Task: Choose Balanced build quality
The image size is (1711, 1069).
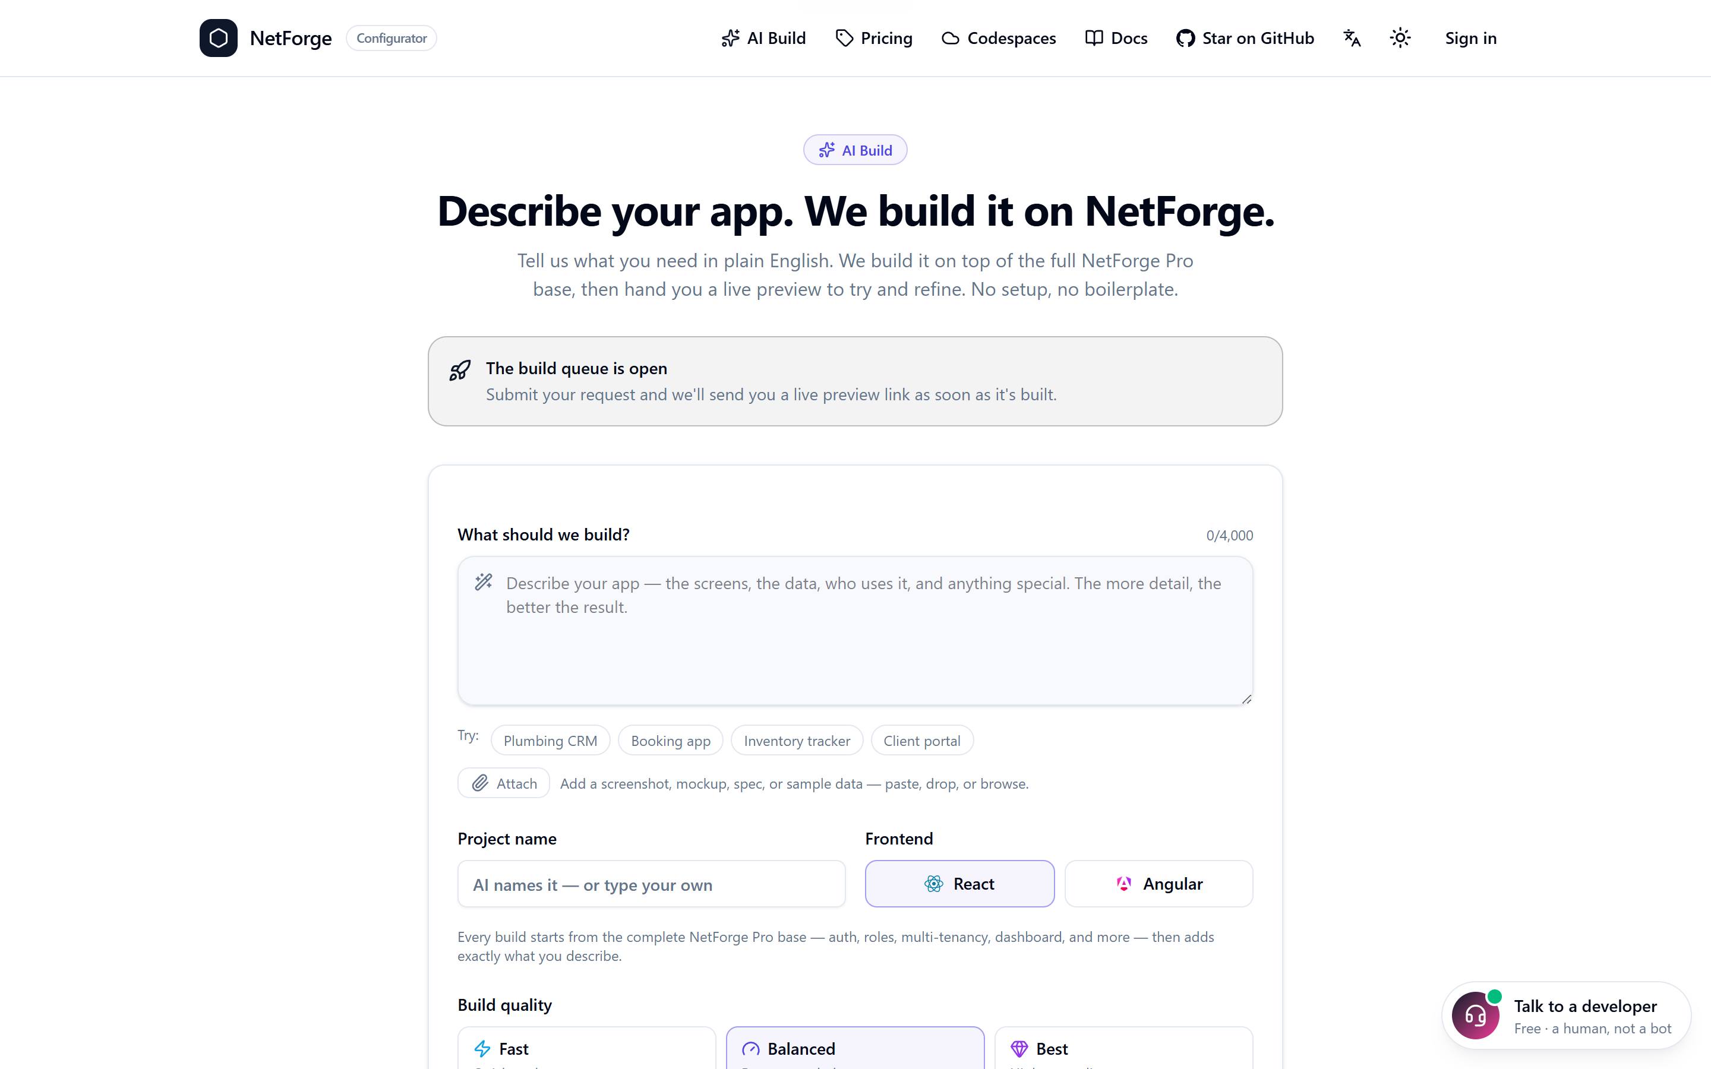Action: tap(855, 1048)
